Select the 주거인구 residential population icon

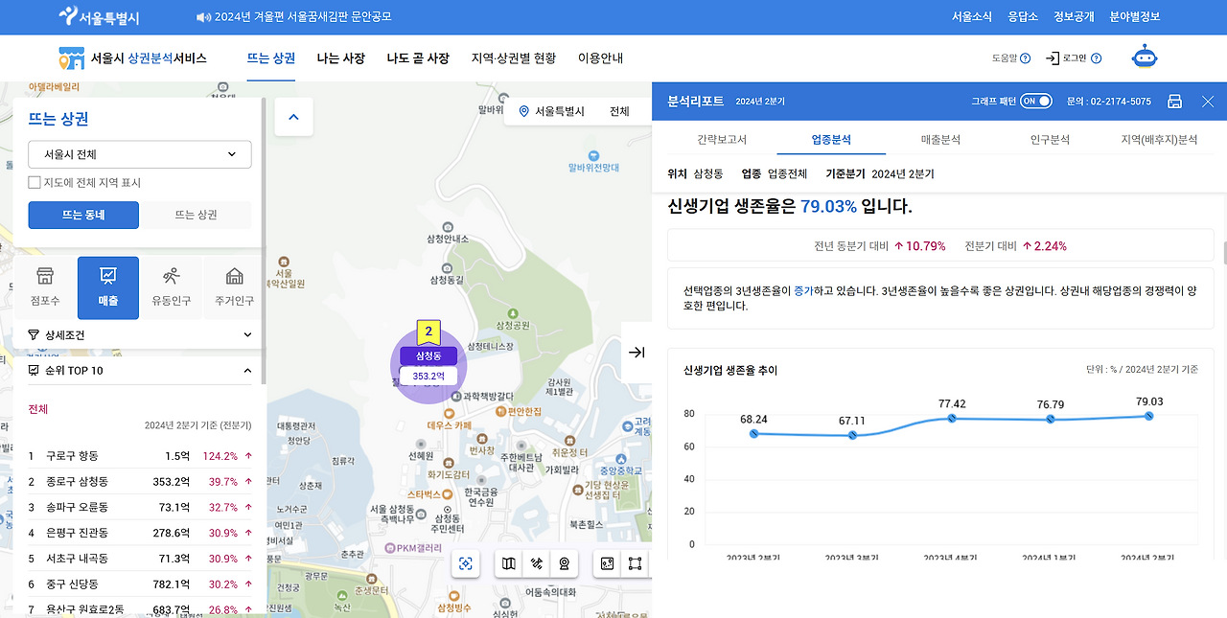coord(234,287)
